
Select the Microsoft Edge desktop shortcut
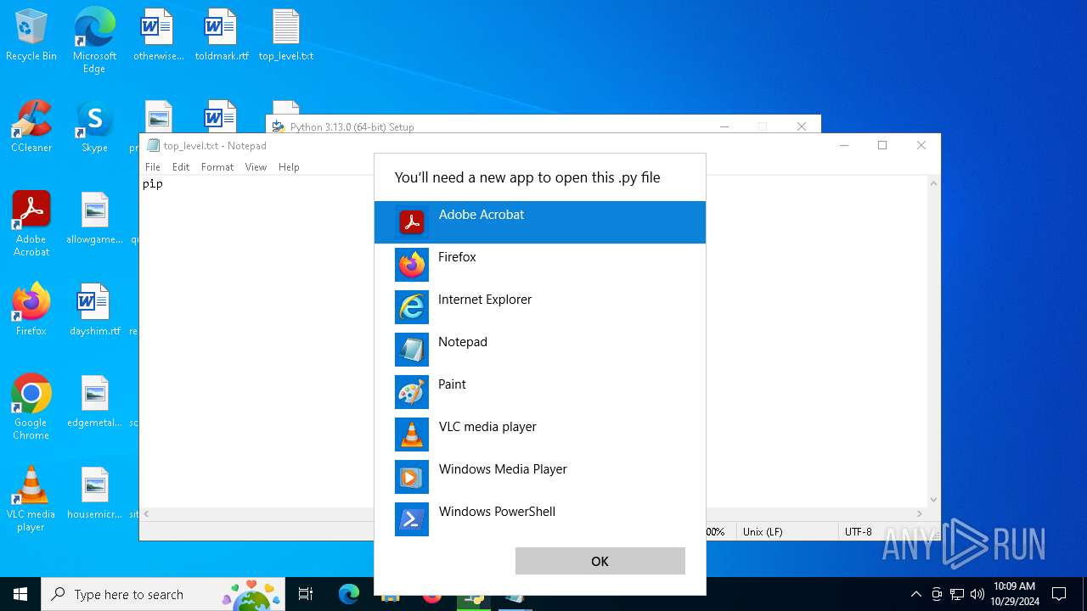pos(94,41)
